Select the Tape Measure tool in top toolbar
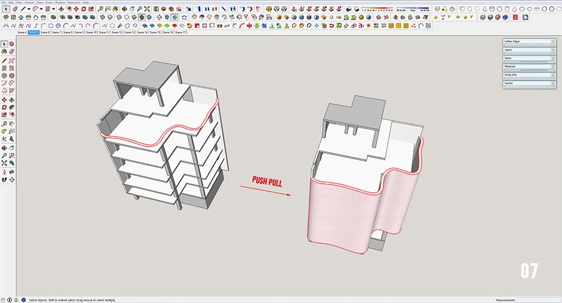The width and height of the screenshot is (562, 303). coord(100,8)
